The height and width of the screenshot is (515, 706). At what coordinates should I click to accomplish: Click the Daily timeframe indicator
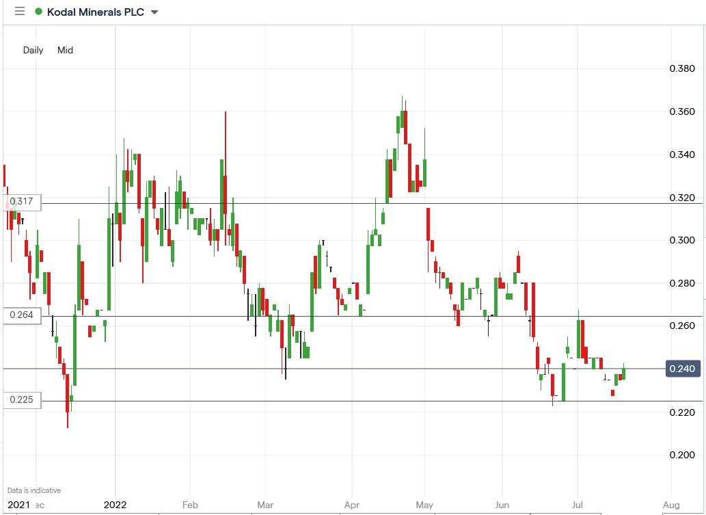[x=33, y=50]
